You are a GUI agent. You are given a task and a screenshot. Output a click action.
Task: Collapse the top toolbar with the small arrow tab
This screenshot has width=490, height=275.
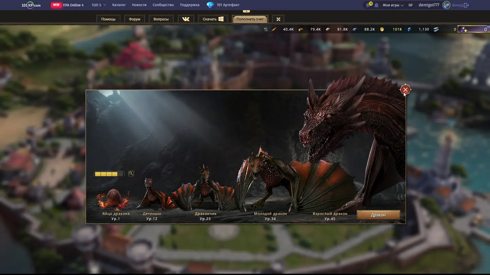[x=246, y=11]
